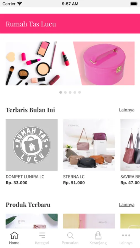Open Lainnya link beside Produk Terbaru
The height and width of the screenshot is (248, 140).
[x=127, y=205]
